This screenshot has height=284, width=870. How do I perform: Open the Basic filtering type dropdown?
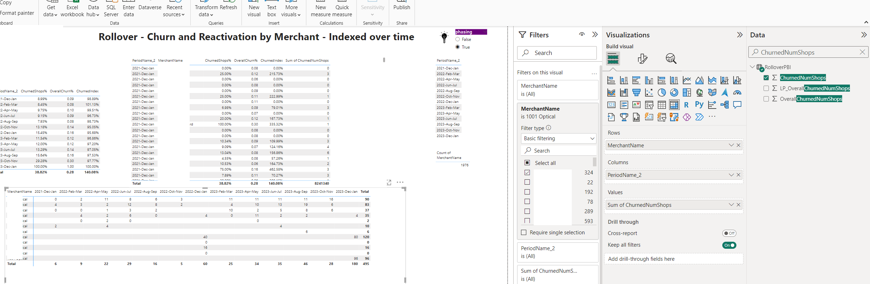(x=558, y=138)
